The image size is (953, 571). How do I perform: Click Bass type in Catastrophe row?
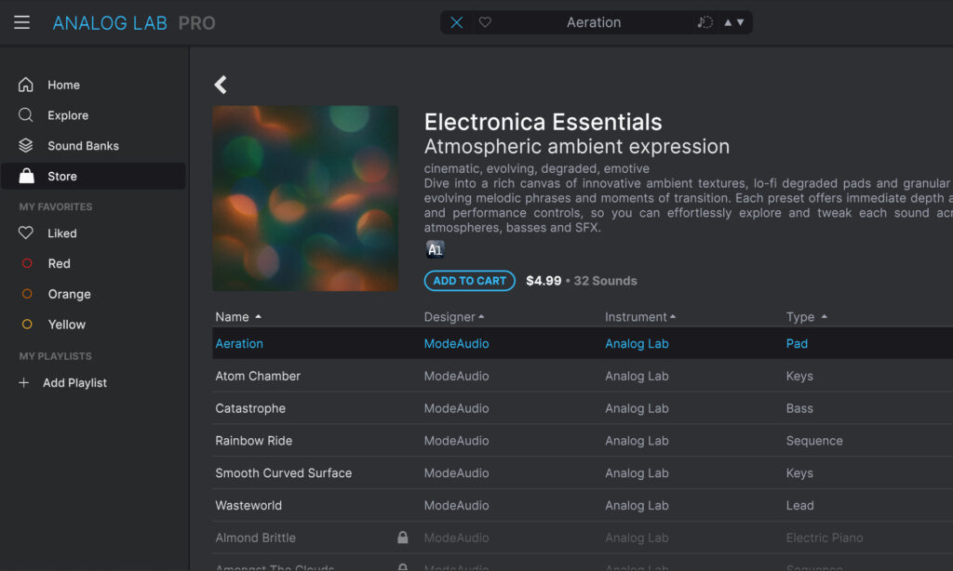coord(799,408)
